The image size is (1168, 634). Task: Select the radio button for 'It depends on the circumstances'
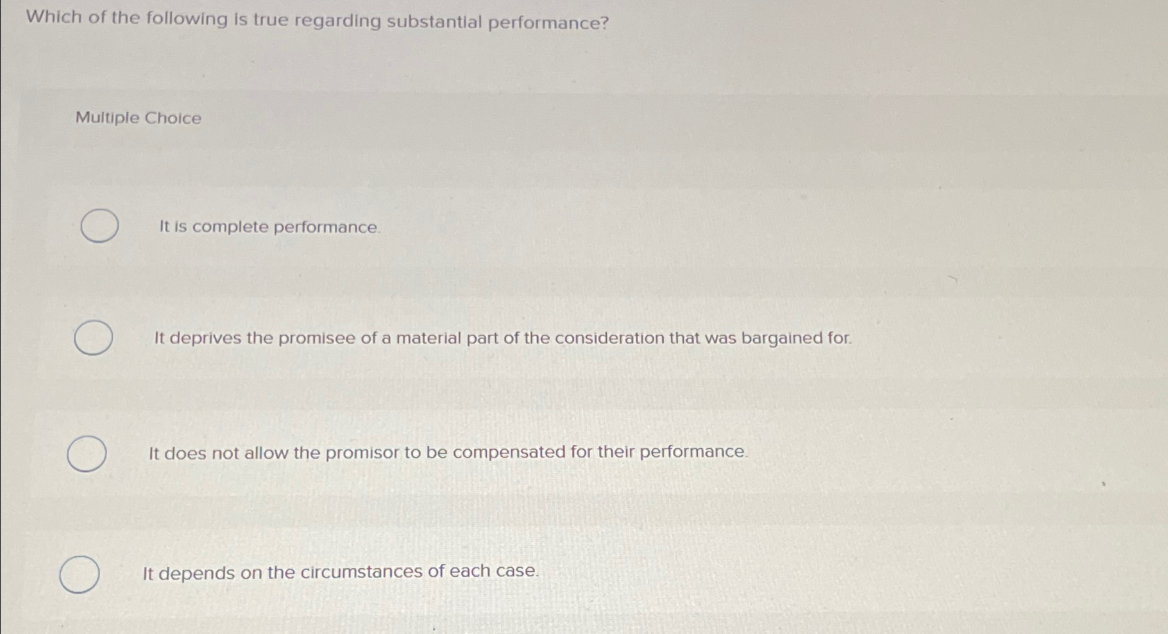(x=79, y=574)
